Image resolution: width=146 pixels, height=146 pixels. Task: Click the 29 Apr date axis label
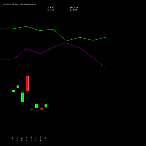[22, 139]
